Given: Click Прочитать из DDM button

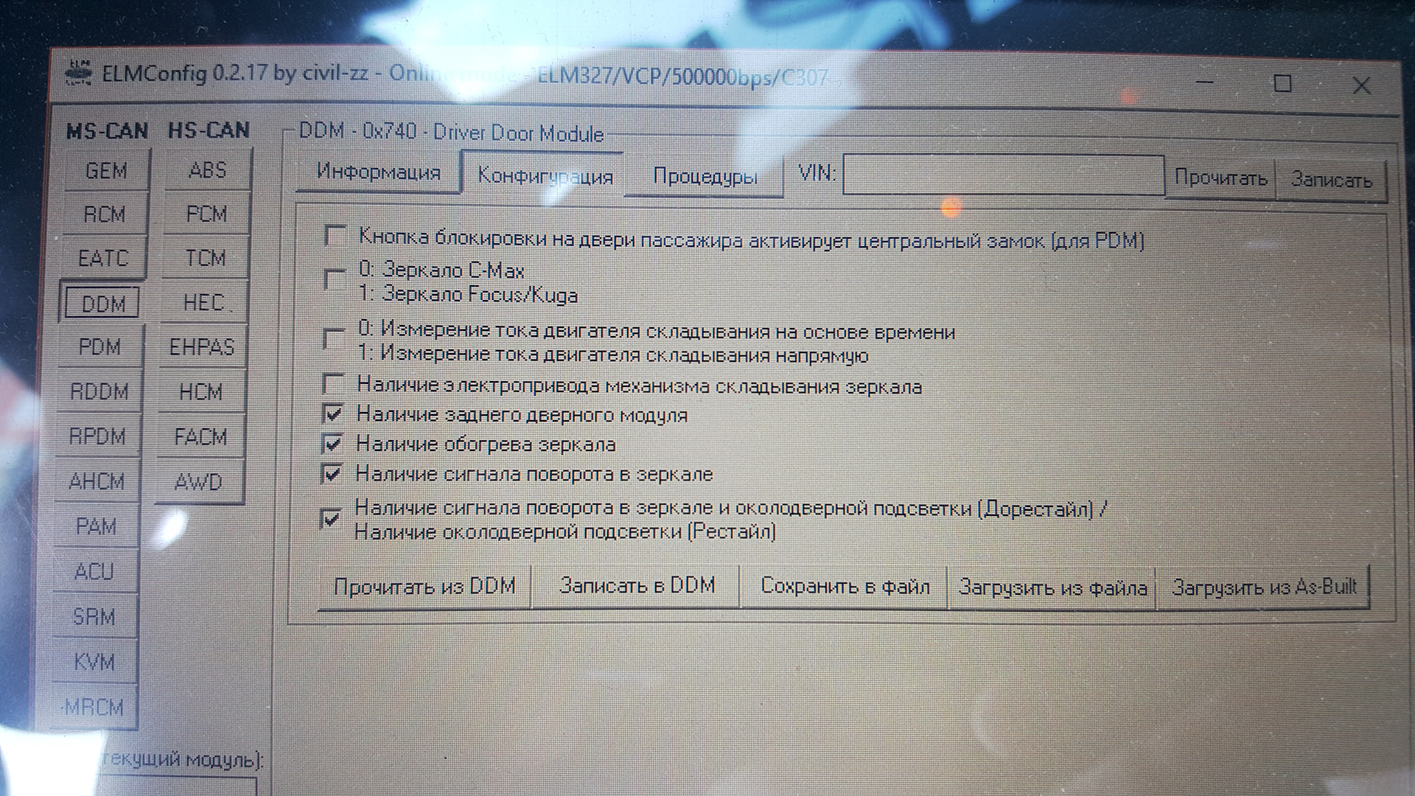Looking at the screenshot, I should tap(424, 586).
